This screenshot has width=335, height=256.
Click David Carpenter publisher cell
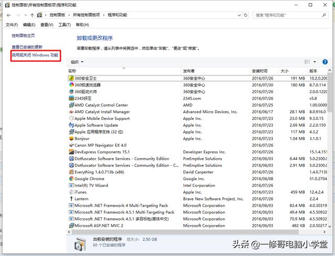point(198,172)
